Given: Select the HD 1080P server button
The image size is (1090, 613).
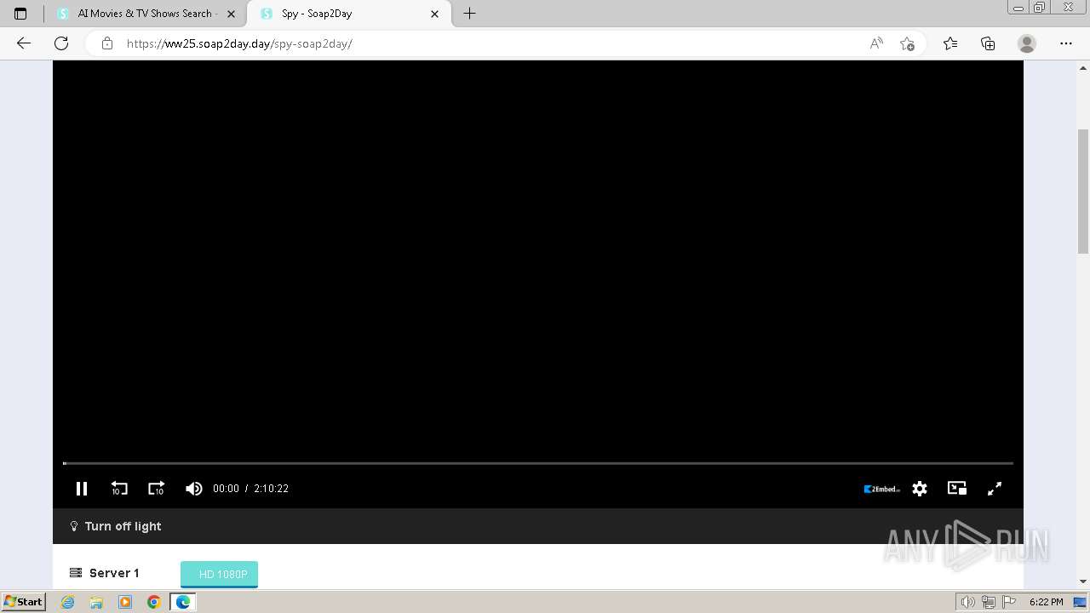Looking at the screenshot, I should [219, 574].
